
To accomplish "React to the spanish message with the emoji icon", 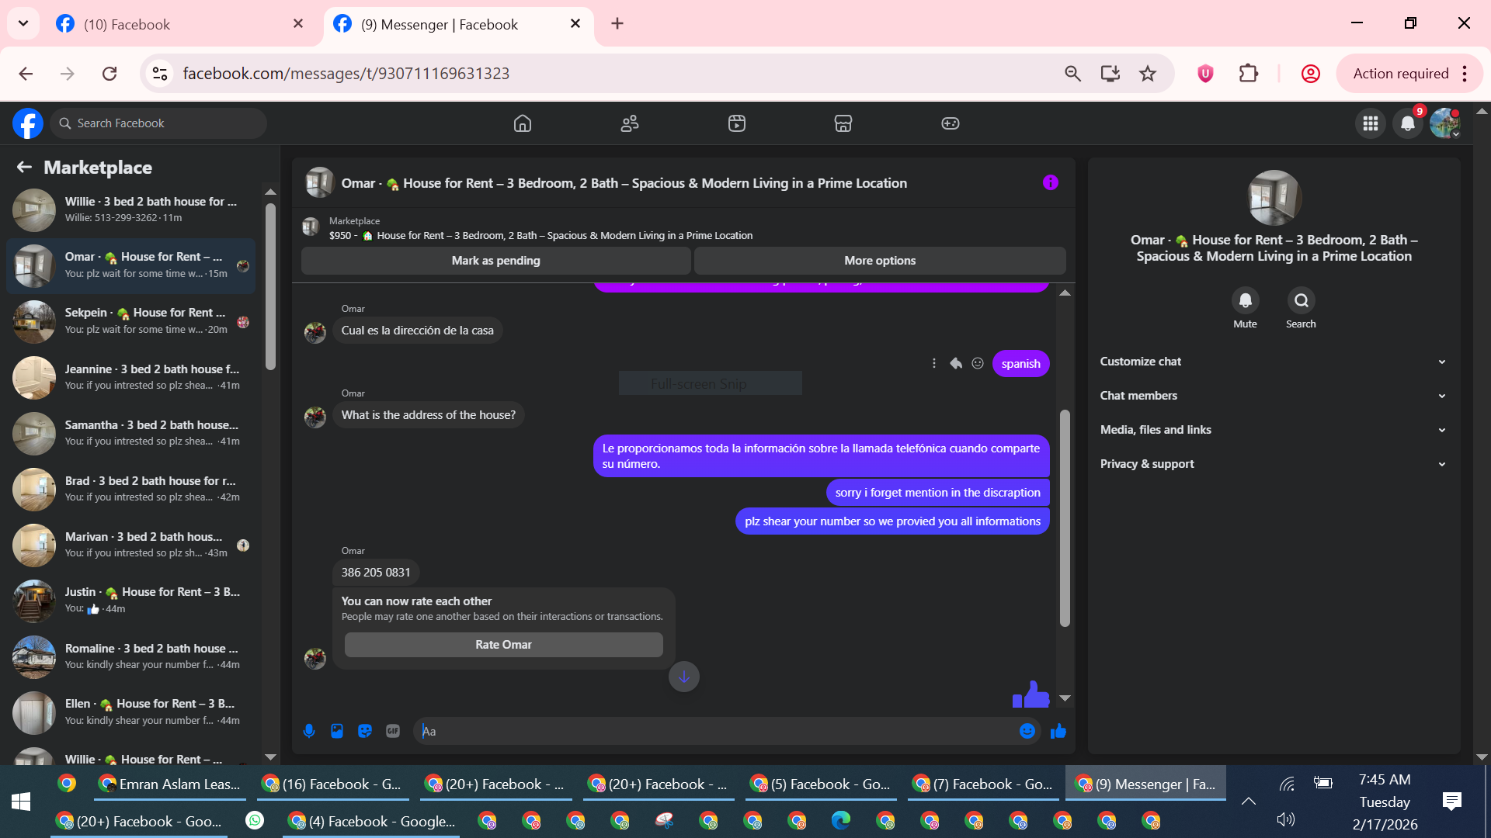I will point(978,363).
